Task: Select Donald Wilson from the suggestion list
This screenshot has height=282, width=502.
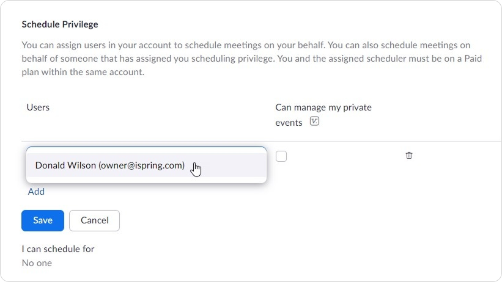Action: [x=146, y=165]
